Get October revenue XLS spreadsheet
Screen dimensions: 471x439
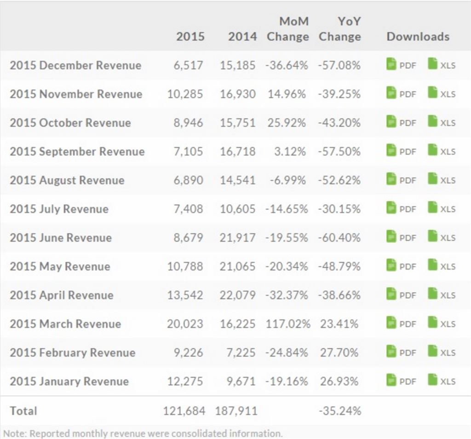point(442,122)
